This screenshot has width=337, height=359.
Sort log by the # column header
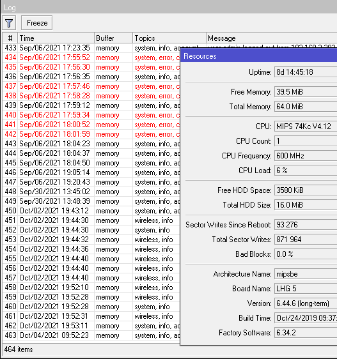(x=10, y=38)
